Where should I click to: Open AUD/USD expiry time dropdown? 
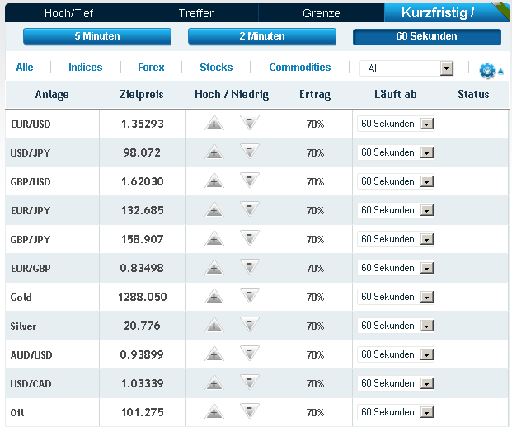click(396, 354)
